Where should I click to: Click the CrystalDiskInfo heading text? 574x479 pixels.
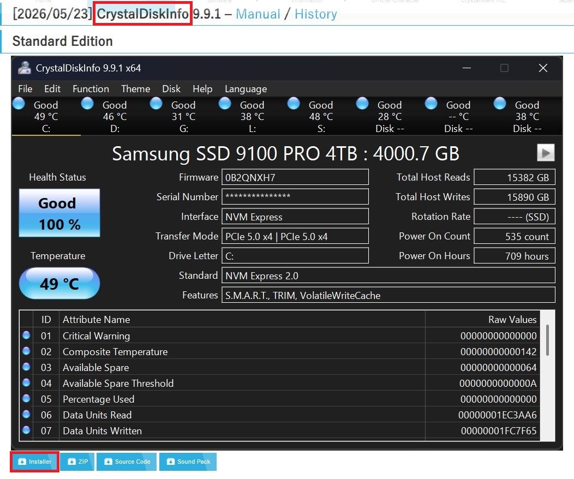(142, 14)
